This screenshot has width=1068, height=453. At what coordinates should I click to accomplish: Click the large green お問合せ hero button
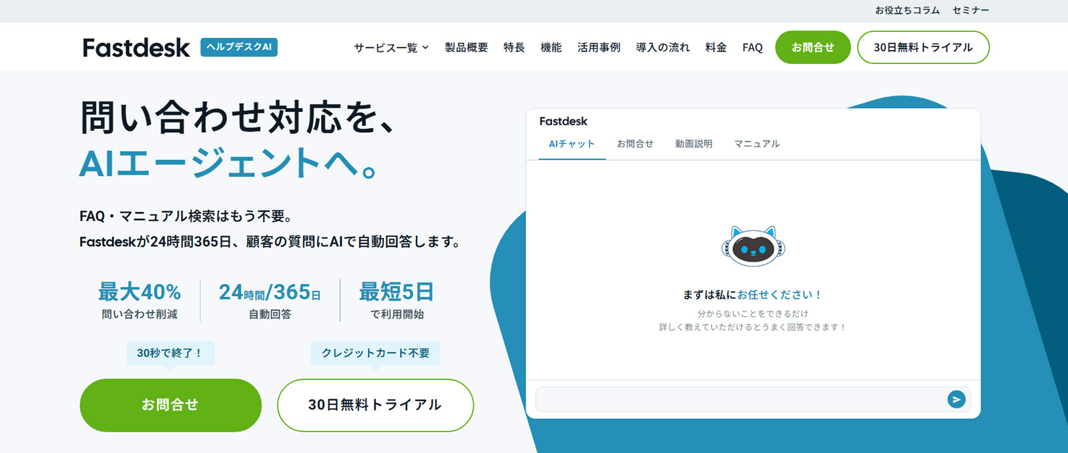170,405
